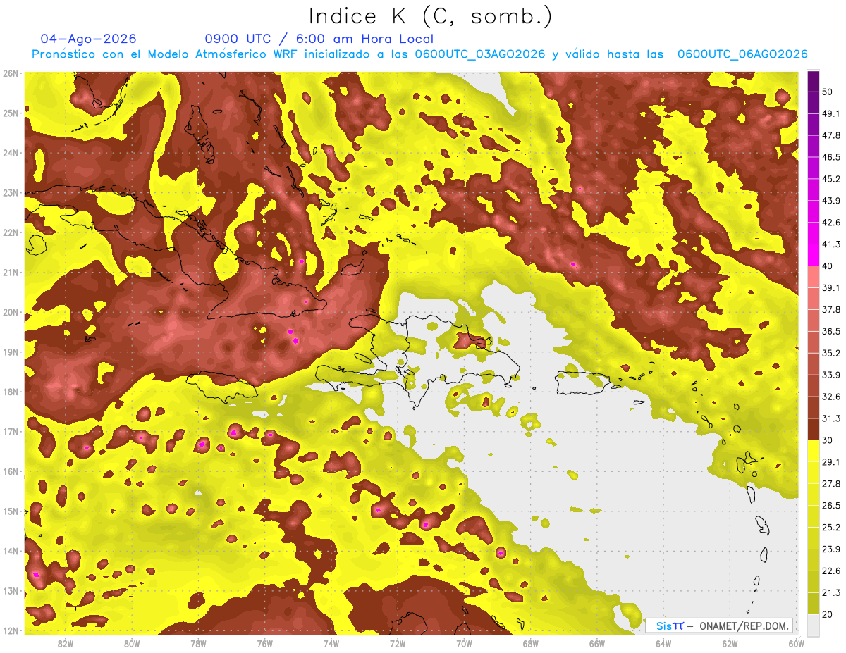Click latitude label '14N'
This screenshot has width=846, height=653.
11,551
